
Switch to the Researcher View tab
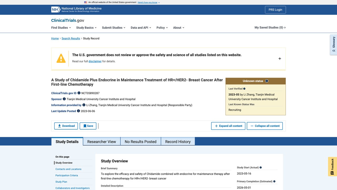pyautogui.click(x=102, y=141)
